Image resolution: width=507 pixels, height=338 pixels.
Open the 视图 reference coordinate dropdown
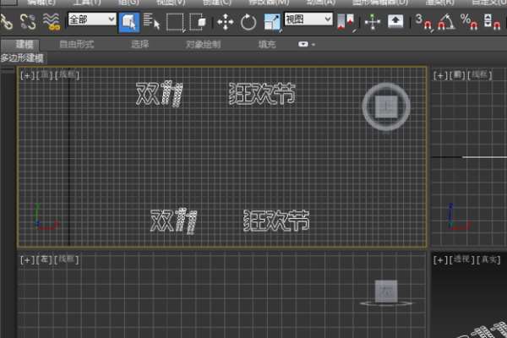[x=308, y=19]
